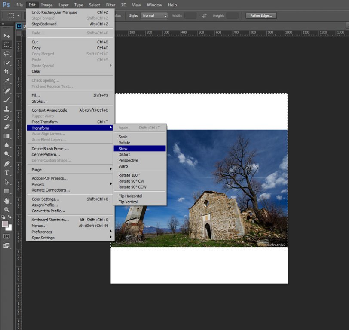This screenshot has height=330, width=349.
Task: Select the Move tool
Action: [x=7, y=36]
